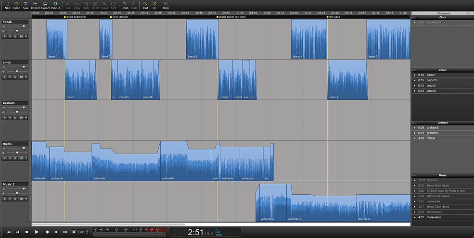
Task: Mute the Speak track
Action: point(10,36)
